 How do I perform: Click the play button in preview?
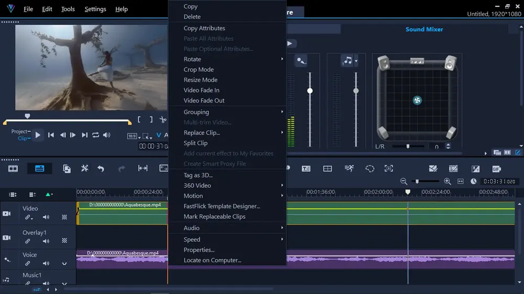click(38, 135)
